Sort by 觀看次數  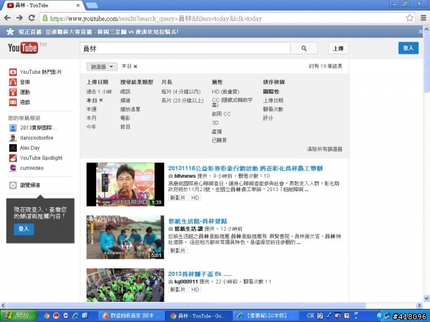pyautogui.click(x=273, y=109)
